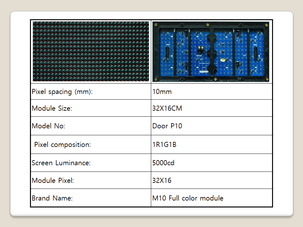
Task: Select the "Module Pixel:" label cell
Action: 53,181
